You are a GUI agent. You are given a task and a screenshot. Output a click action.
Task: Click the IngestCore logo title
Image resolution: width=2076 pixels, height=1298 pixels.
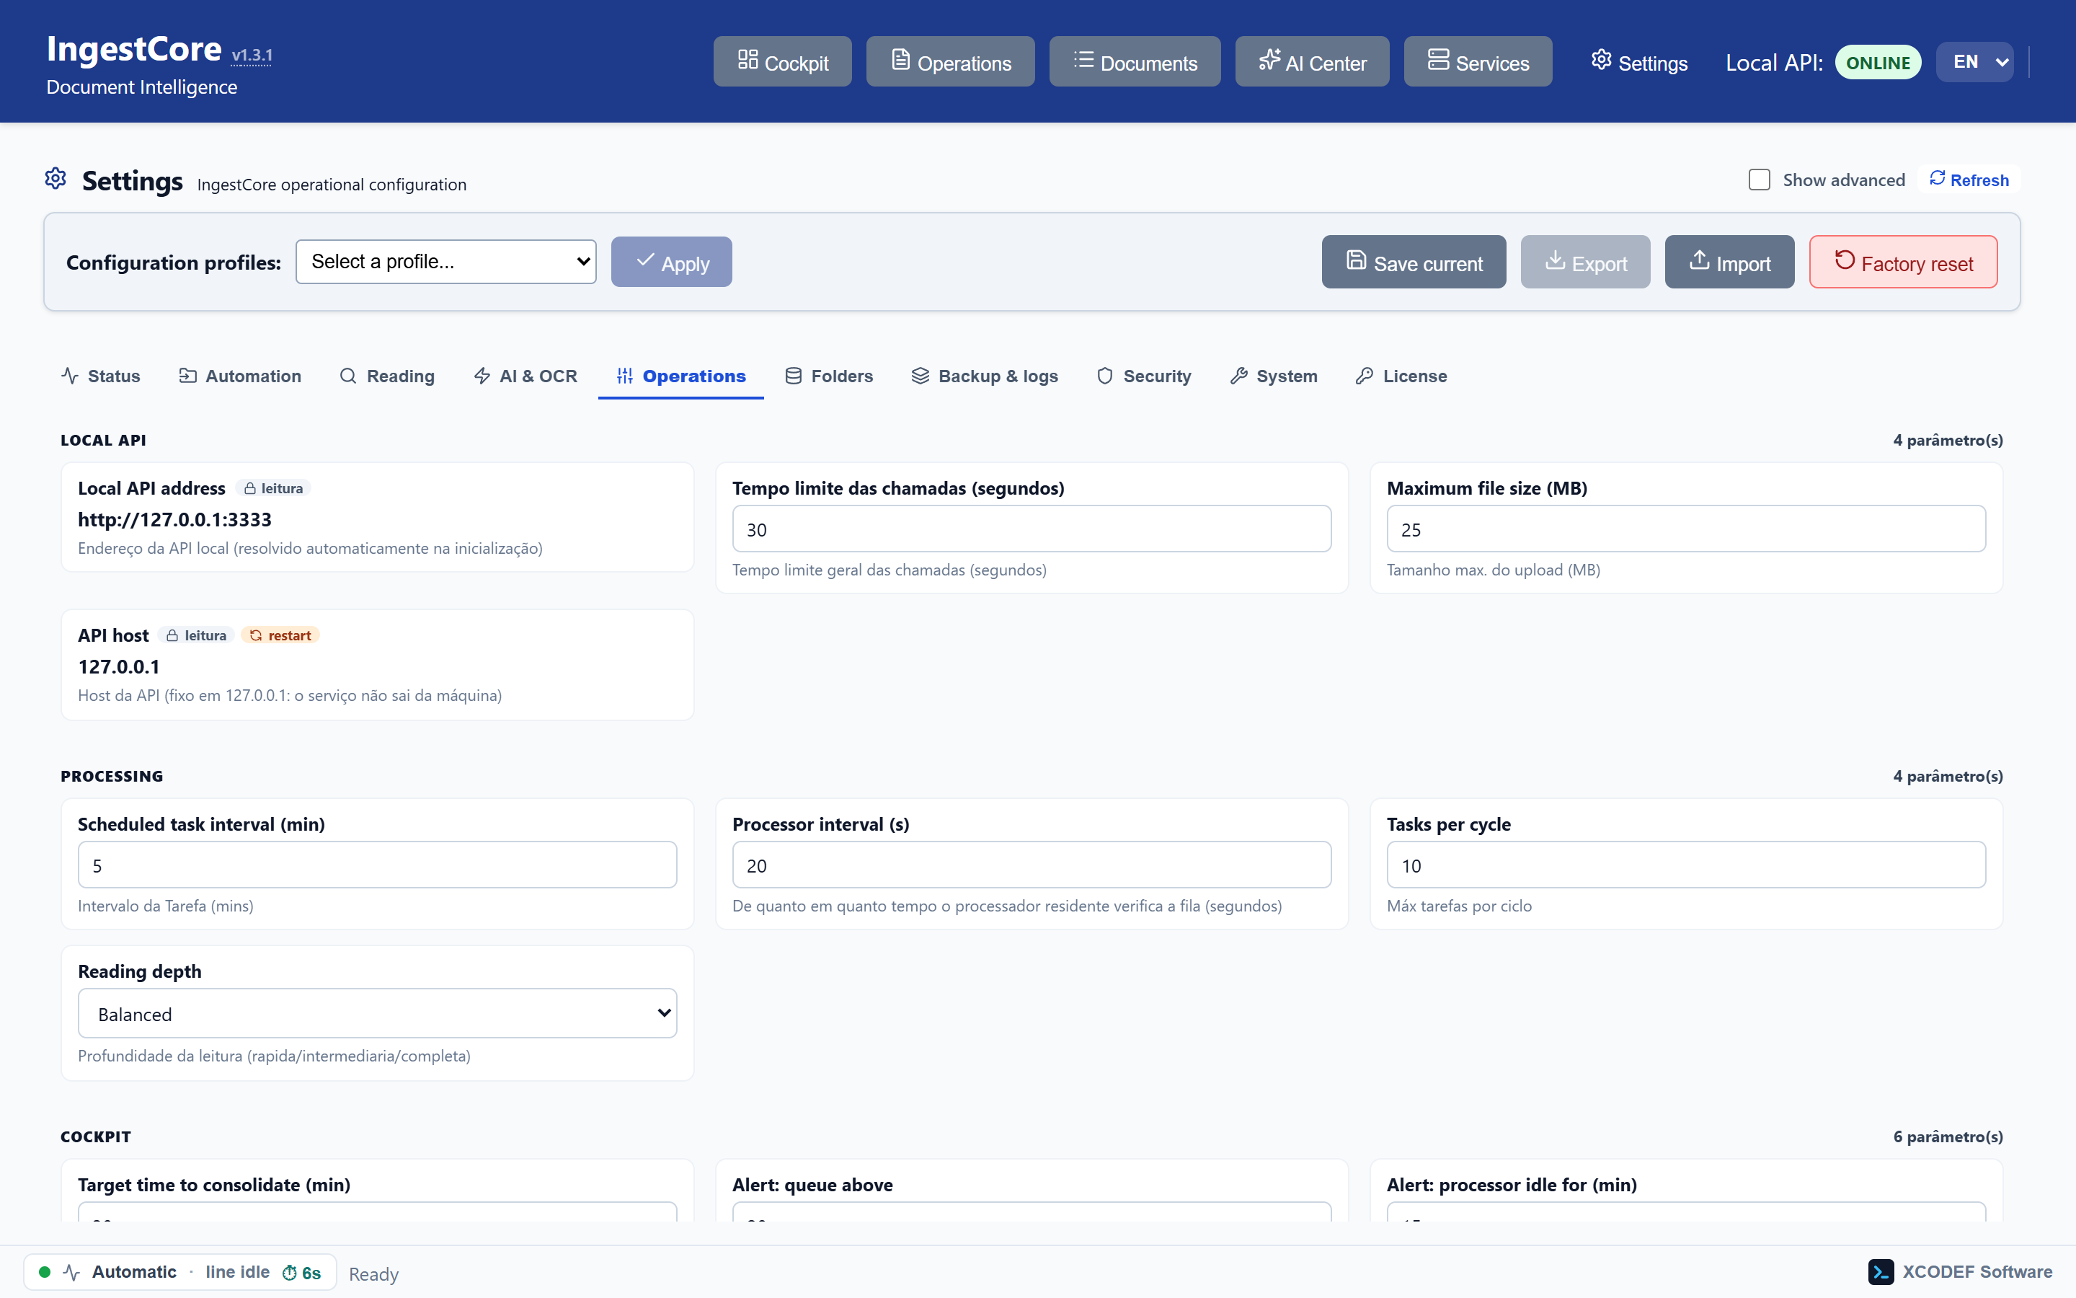click(134, 49)
